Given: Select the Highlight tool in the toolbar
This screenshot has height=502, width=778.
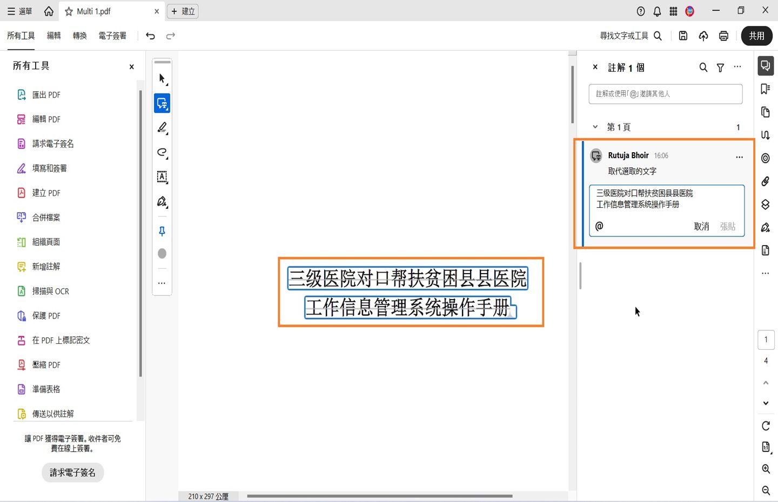Looking at the screenshot, I should click(x=162, y=127).
